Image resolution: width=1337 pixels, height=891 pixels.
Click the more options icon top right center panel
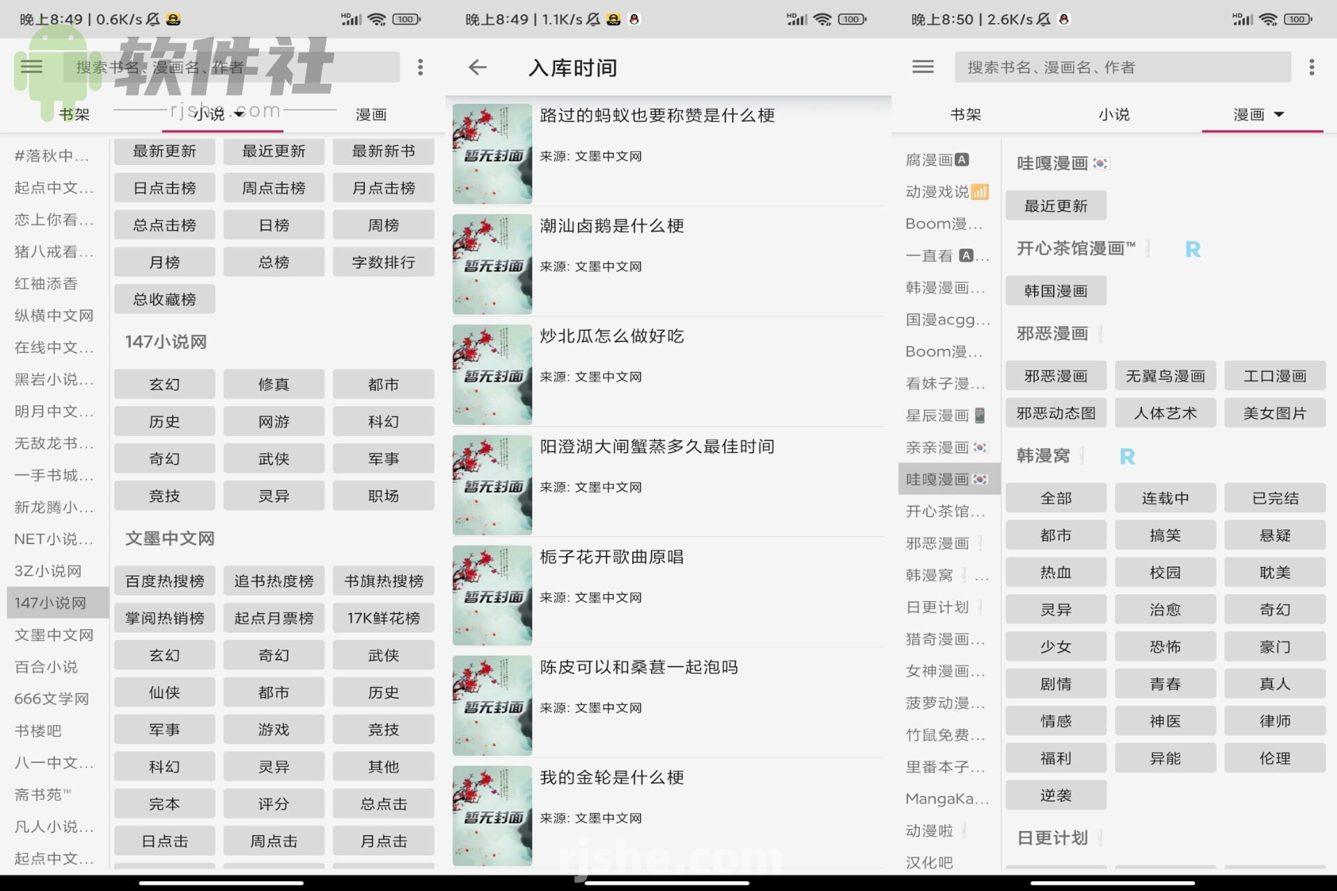coord(421,67)
